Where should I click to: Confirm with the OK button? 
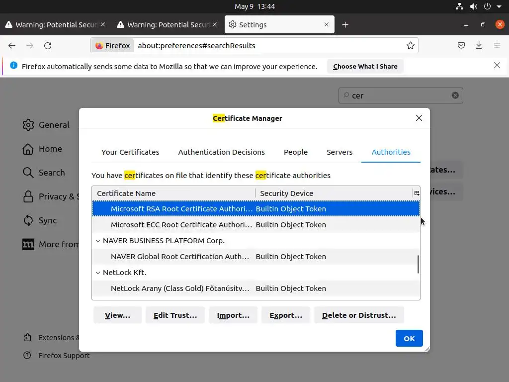pos(409,338)
